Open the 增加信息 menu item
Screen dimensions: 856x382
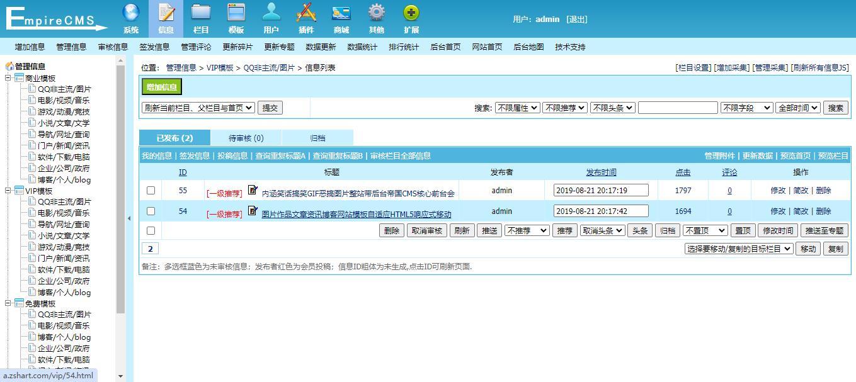(30, 47)
